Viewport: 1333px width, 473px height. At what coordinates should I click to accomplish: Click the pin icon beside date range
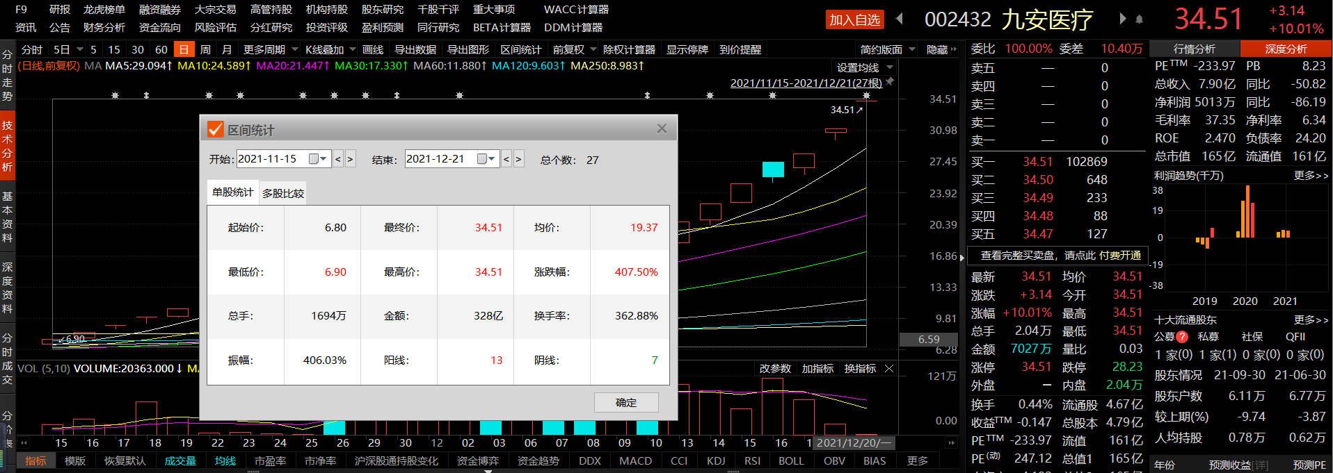pos(890,82)
